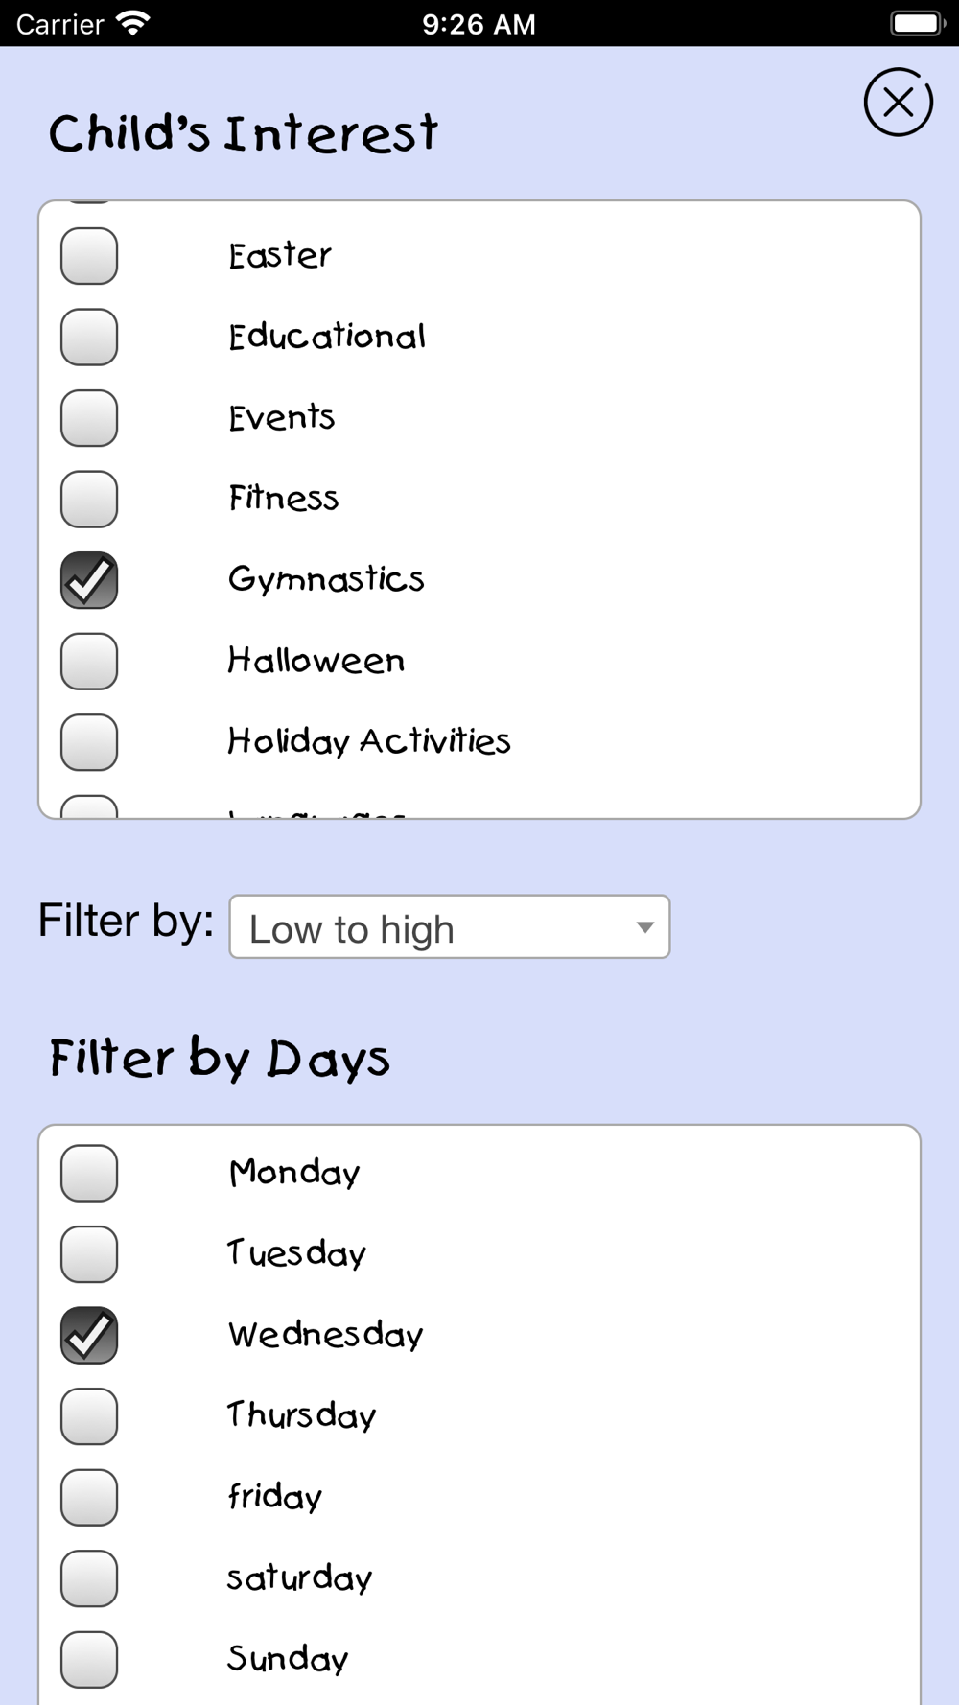This screenshot has width=959, height=1705.
Task: Check the Easter interest checkbox
Action: pos(89,256)
